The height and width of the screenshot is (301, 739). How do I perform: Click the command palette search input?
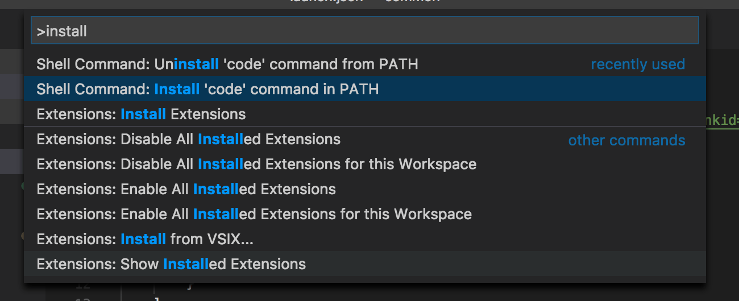[364, 31]
